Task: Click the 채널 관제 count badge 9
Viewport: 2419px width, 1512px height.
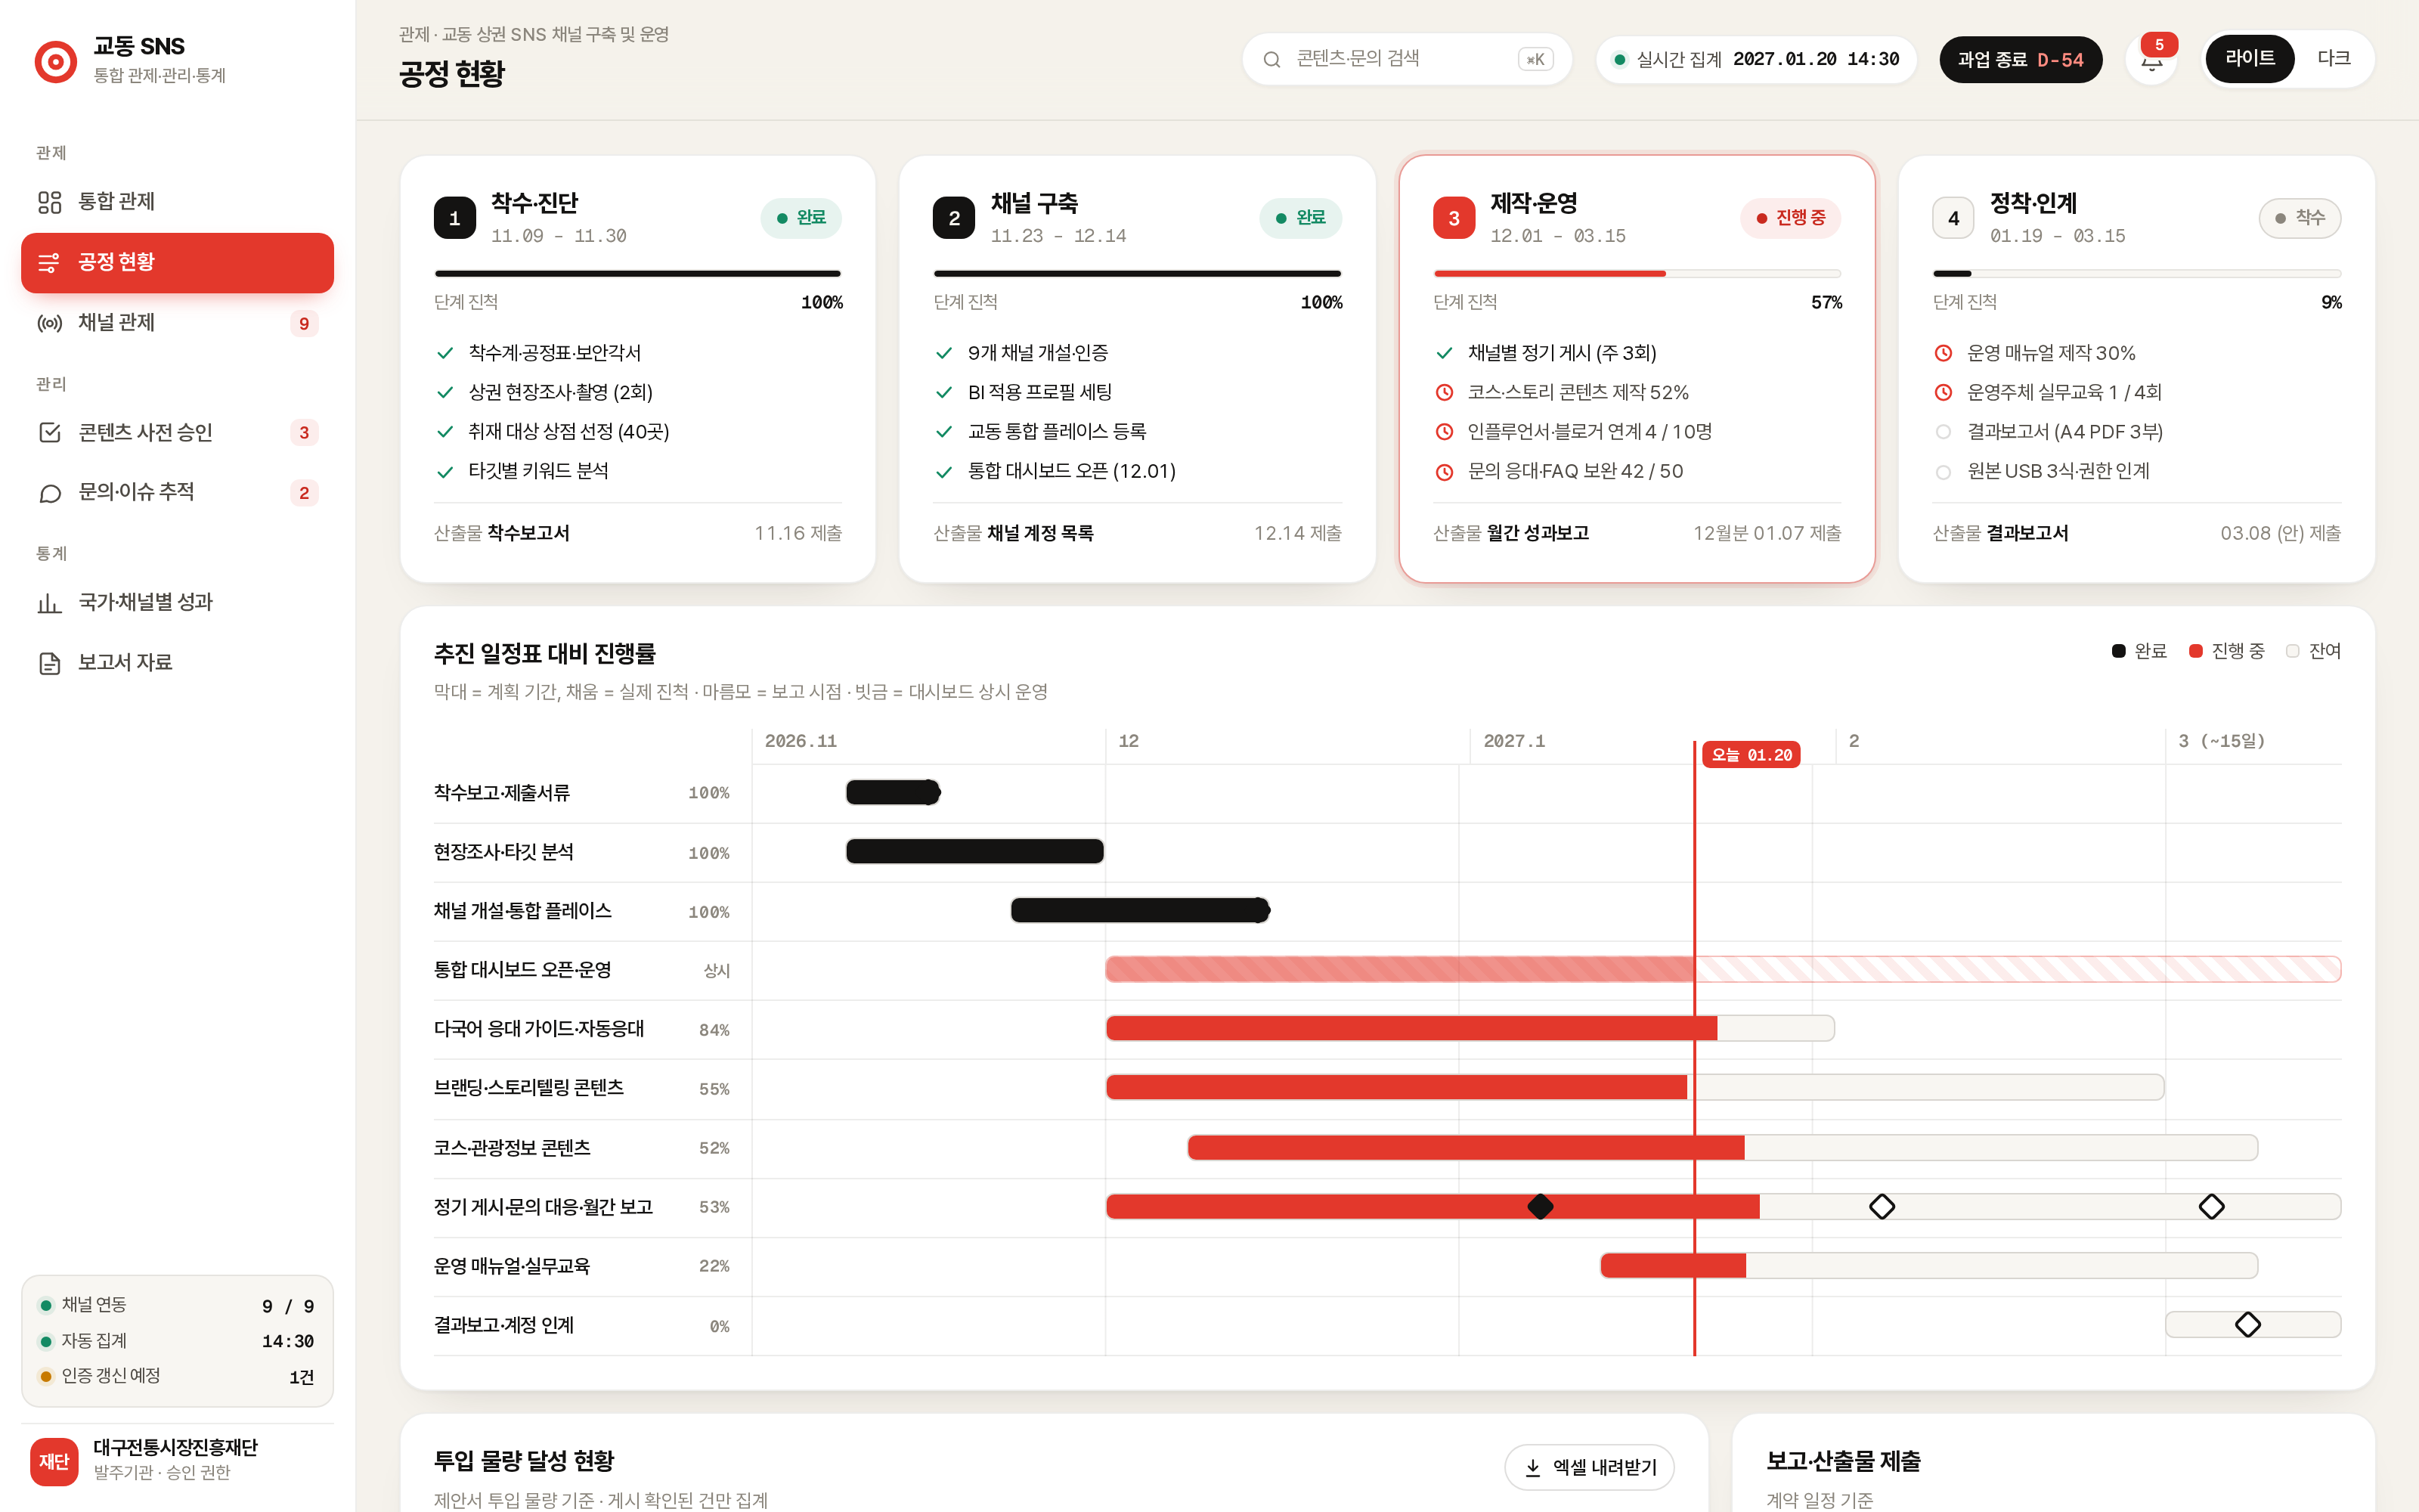Action: click(304, 323)
